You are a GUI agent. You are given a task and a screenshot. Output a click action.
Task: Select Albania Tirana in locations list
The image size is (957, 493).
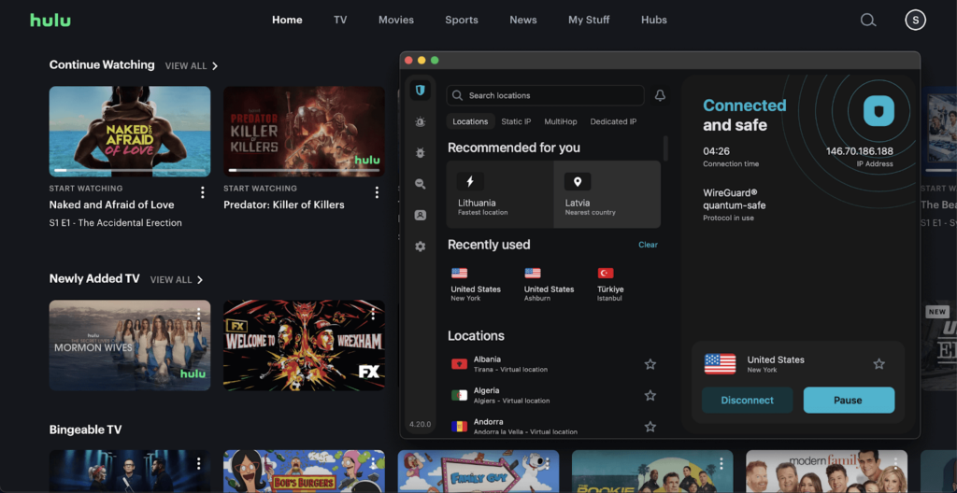pos(553,364)
